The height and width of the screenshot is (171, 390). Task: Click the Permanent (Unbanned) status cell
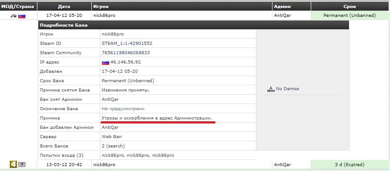click(349, 16)
